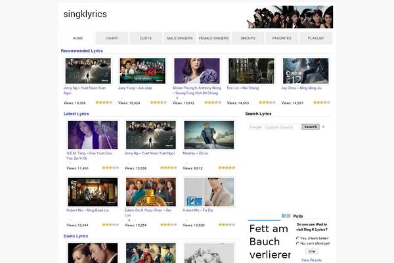Viewport: 394px width, 263px height.
Task: Rate Jay Chou Ming Ming Jiu stars
Action: [322, 103]
